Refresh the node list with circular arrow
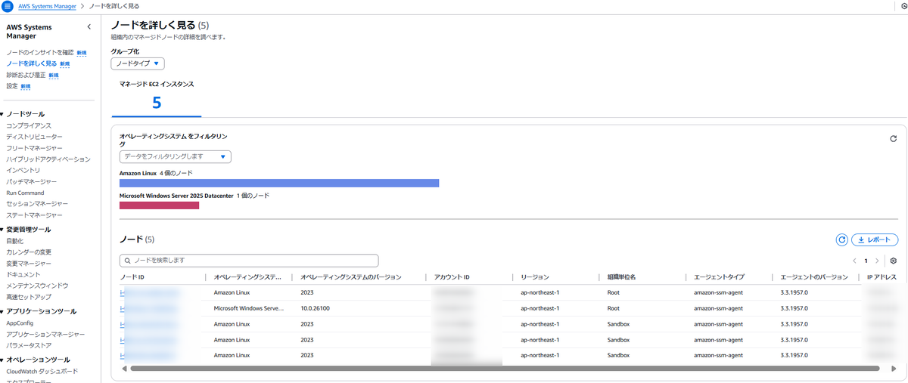Image resolution: width=908 pixels, height=383 pixels. pyautogui.click(x=841, y=239)
